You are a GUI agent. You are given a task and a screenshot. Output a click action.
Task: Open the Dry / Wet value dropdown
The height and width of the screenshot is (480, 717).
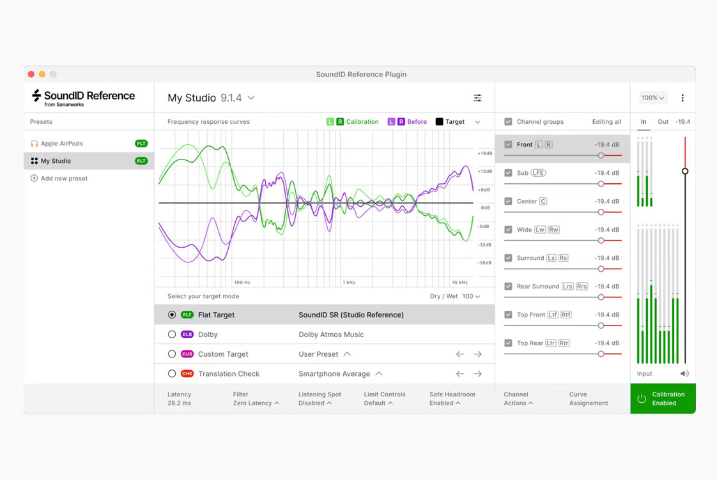click(x=472, y=297)
